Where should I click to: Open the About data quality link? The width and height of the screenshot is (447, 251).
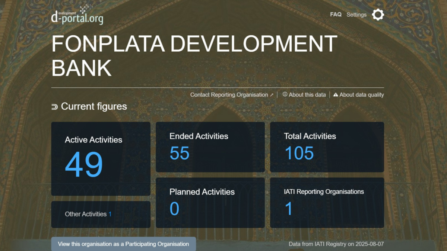coord(361,95)
